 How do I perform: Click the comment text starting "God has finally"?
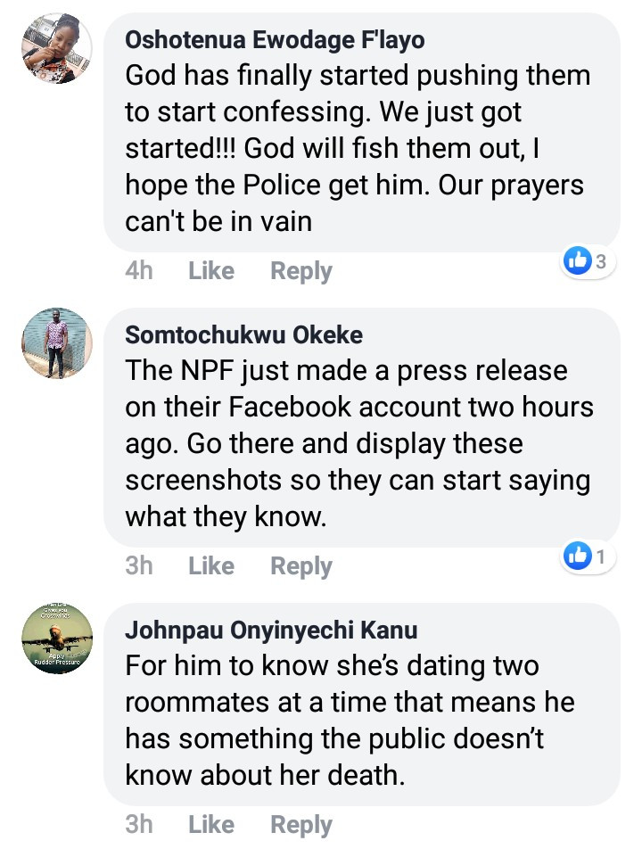coord(357,148)
